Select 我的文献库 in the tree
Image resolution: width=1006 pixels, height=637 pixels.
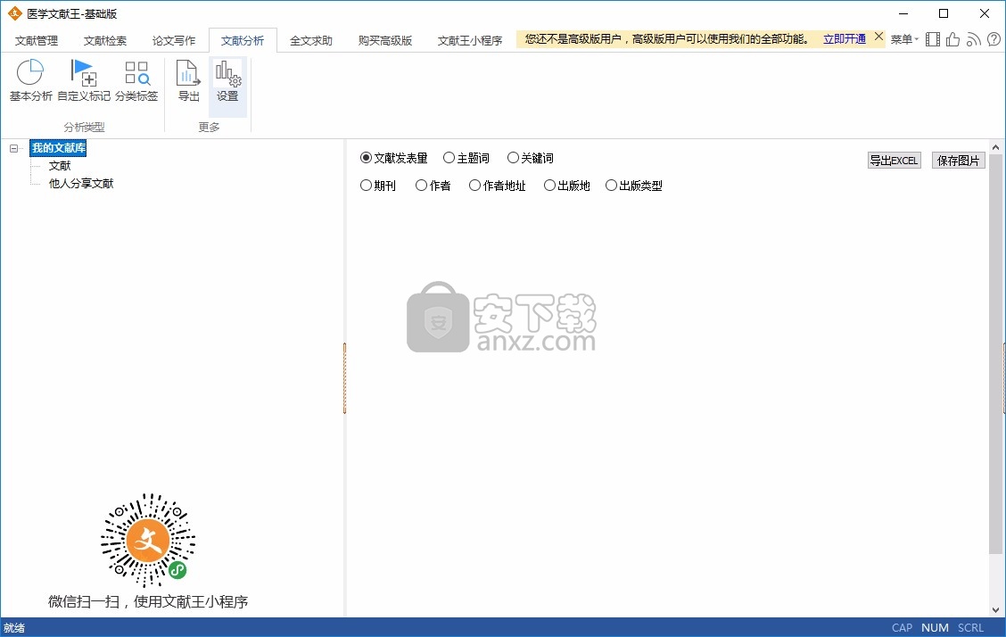pos(58,148)
